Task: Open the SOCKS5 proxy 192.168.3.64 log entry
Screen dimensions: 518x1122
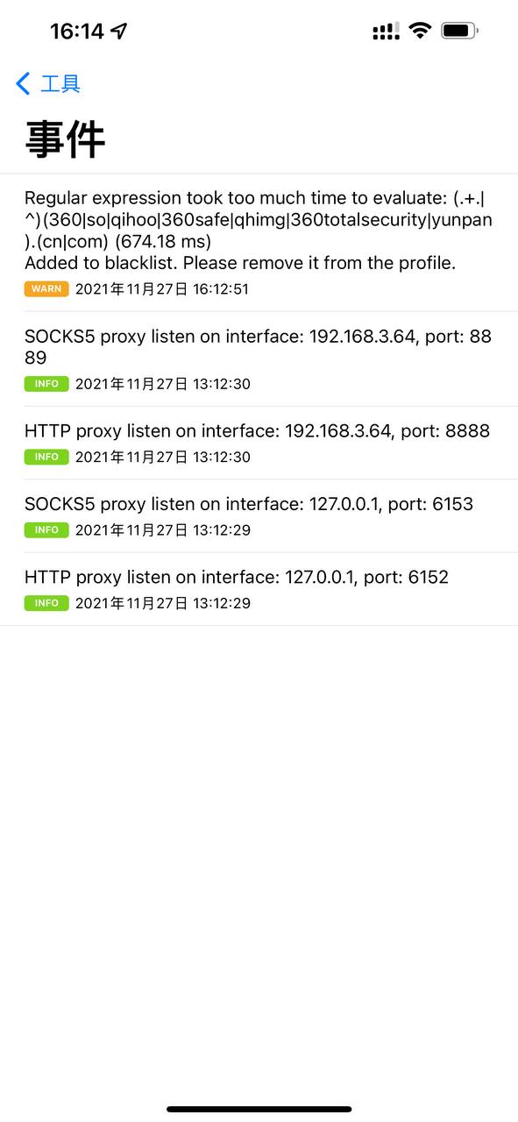Action: (259, 351)
